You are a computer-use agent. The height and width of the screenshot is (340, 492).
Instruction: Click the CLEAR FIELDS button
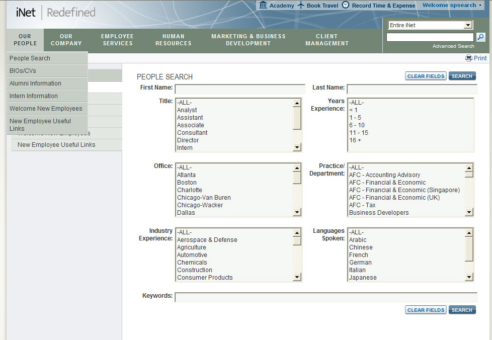pyautogui.click(x=425, y=75)
